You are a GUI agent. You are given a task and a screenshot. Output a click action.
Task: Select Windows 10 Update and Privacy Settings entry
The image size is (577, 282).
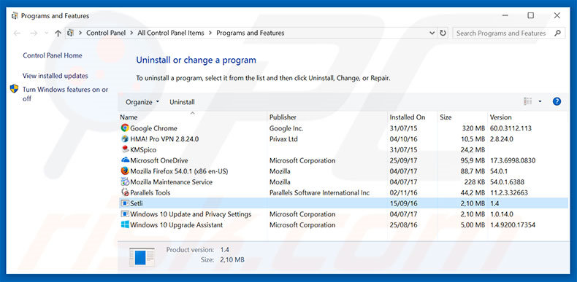191,214
